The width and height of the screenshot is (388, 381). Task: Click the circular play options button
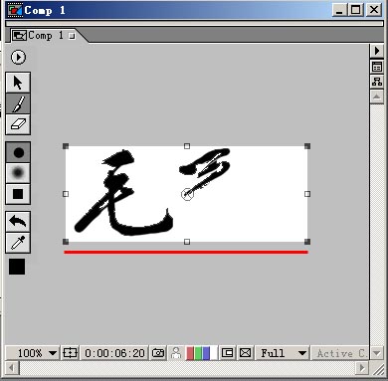[x=18, y=57]
